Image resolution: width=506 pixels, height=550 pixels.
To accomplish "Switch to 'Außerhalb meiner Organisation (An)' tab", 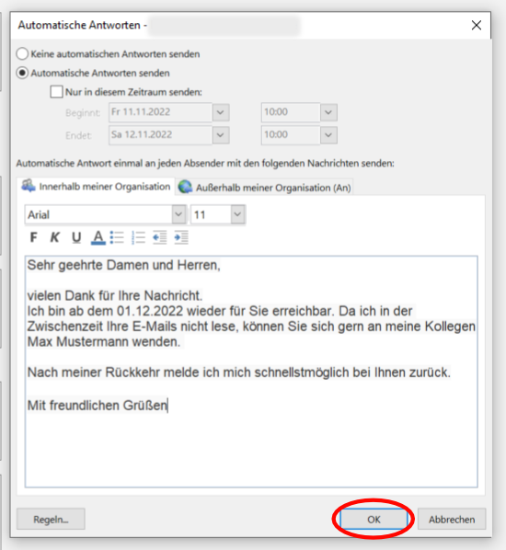I will pos(265,188).
